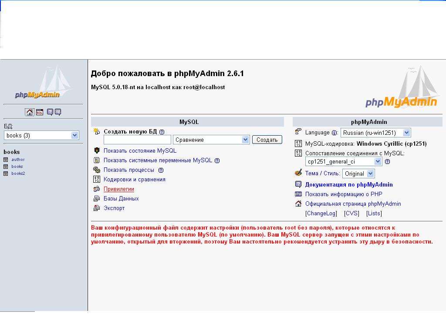This screenshot has height=334, width=446.
Task: Click the Экспорт icon
Action: click(x=97, y=208)
